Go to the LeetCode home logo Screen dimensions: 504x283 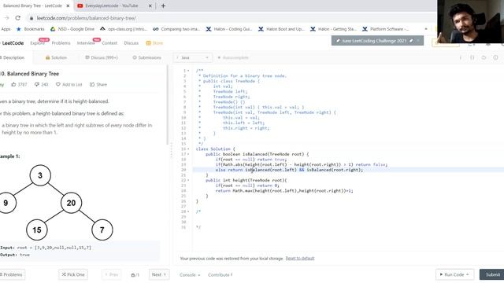13,43
